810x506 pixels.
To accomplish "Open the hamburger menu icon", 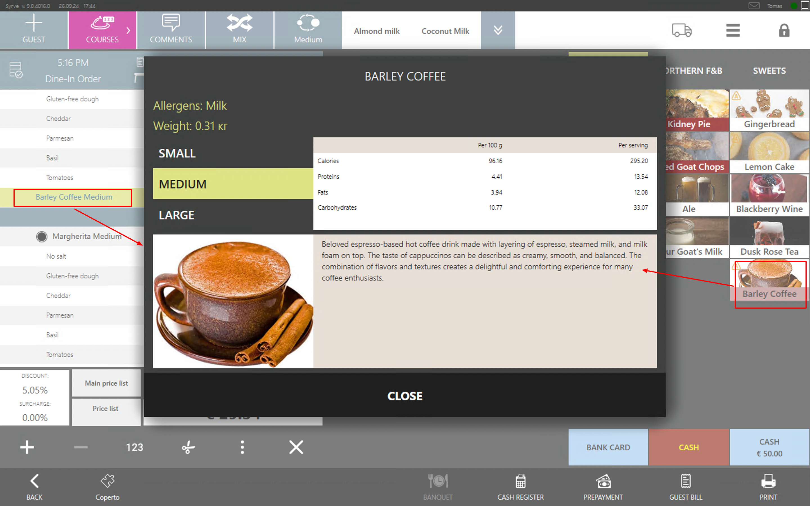I will [x=733, y=30].
